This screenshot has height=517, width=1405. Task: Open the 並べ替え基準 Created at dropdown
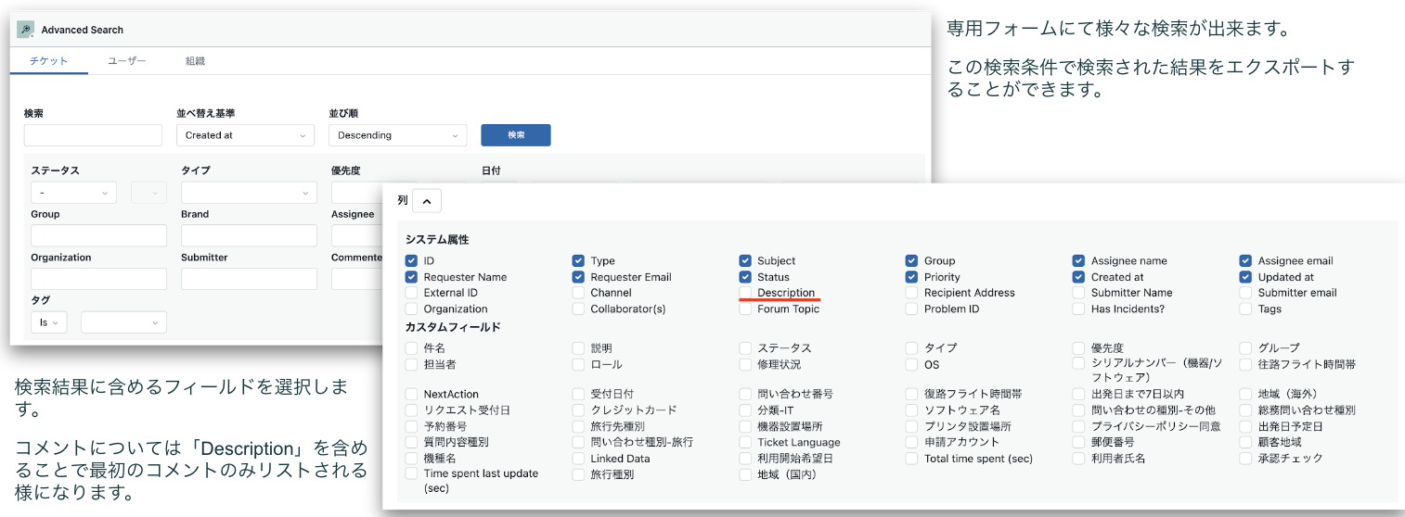click(245, 135)
